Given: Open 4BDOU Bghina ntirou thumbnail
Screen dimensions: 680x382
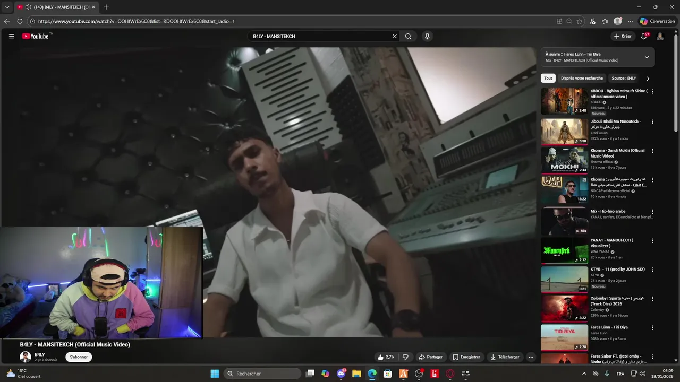Looking at the screenshot, I should pyautogui.click(x=564, y=101).
